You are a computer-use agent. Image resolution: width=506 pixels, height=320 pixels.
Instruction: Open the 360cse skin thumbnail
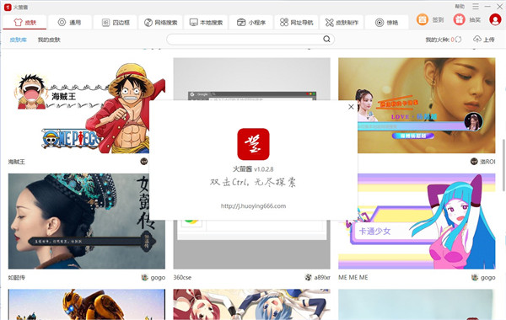pos(251,245)
